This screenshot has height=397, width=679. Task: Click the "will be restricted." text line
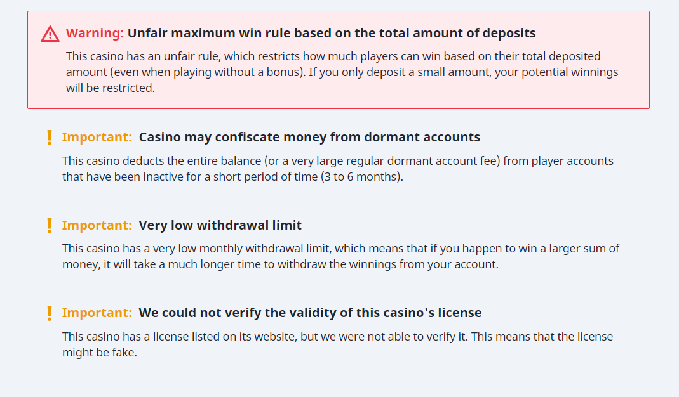coord(110,88)
